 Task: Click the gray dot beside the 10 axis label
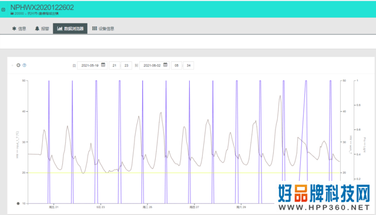click(18, 203)
